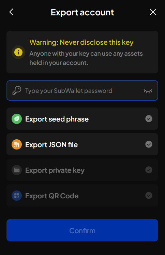Screen dimensions: 165x255
Task: Choose the Export QR Code option
Action: (82, 196)
